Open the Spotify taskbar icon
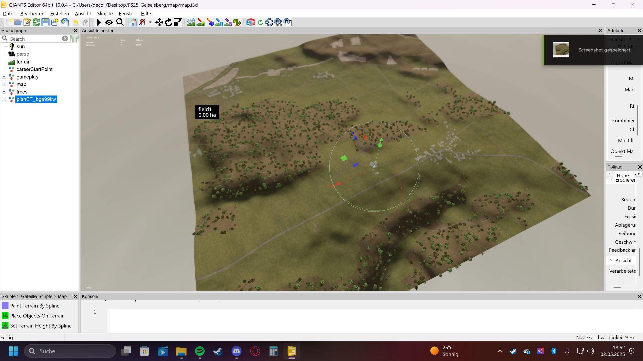This screenshot has height=361, width=643. click(x=200, y=351)
